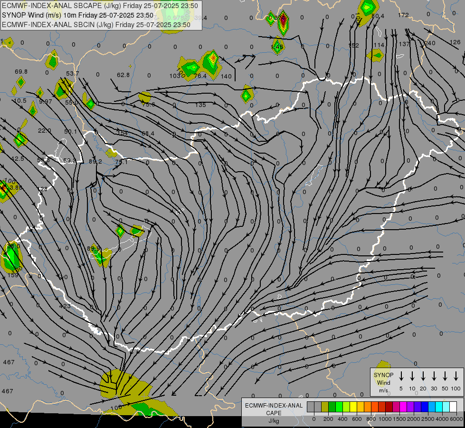Click the wind arrow above the 30 m/s label
The width and height of the screenshot is (465, 428).
pos(434,376)
